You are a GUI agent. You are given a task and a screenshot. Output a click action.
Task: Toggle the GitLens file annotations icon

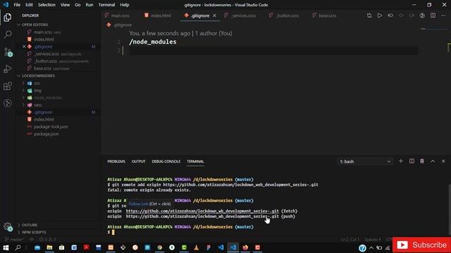tap(422, 15)
